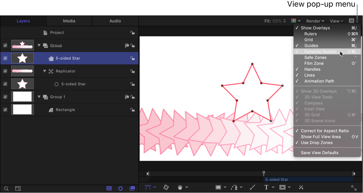This screenshot has width=363, height=193.
Task: Click the 5-sided Star thumbnail swatch
Action: [x=22, y=58]
